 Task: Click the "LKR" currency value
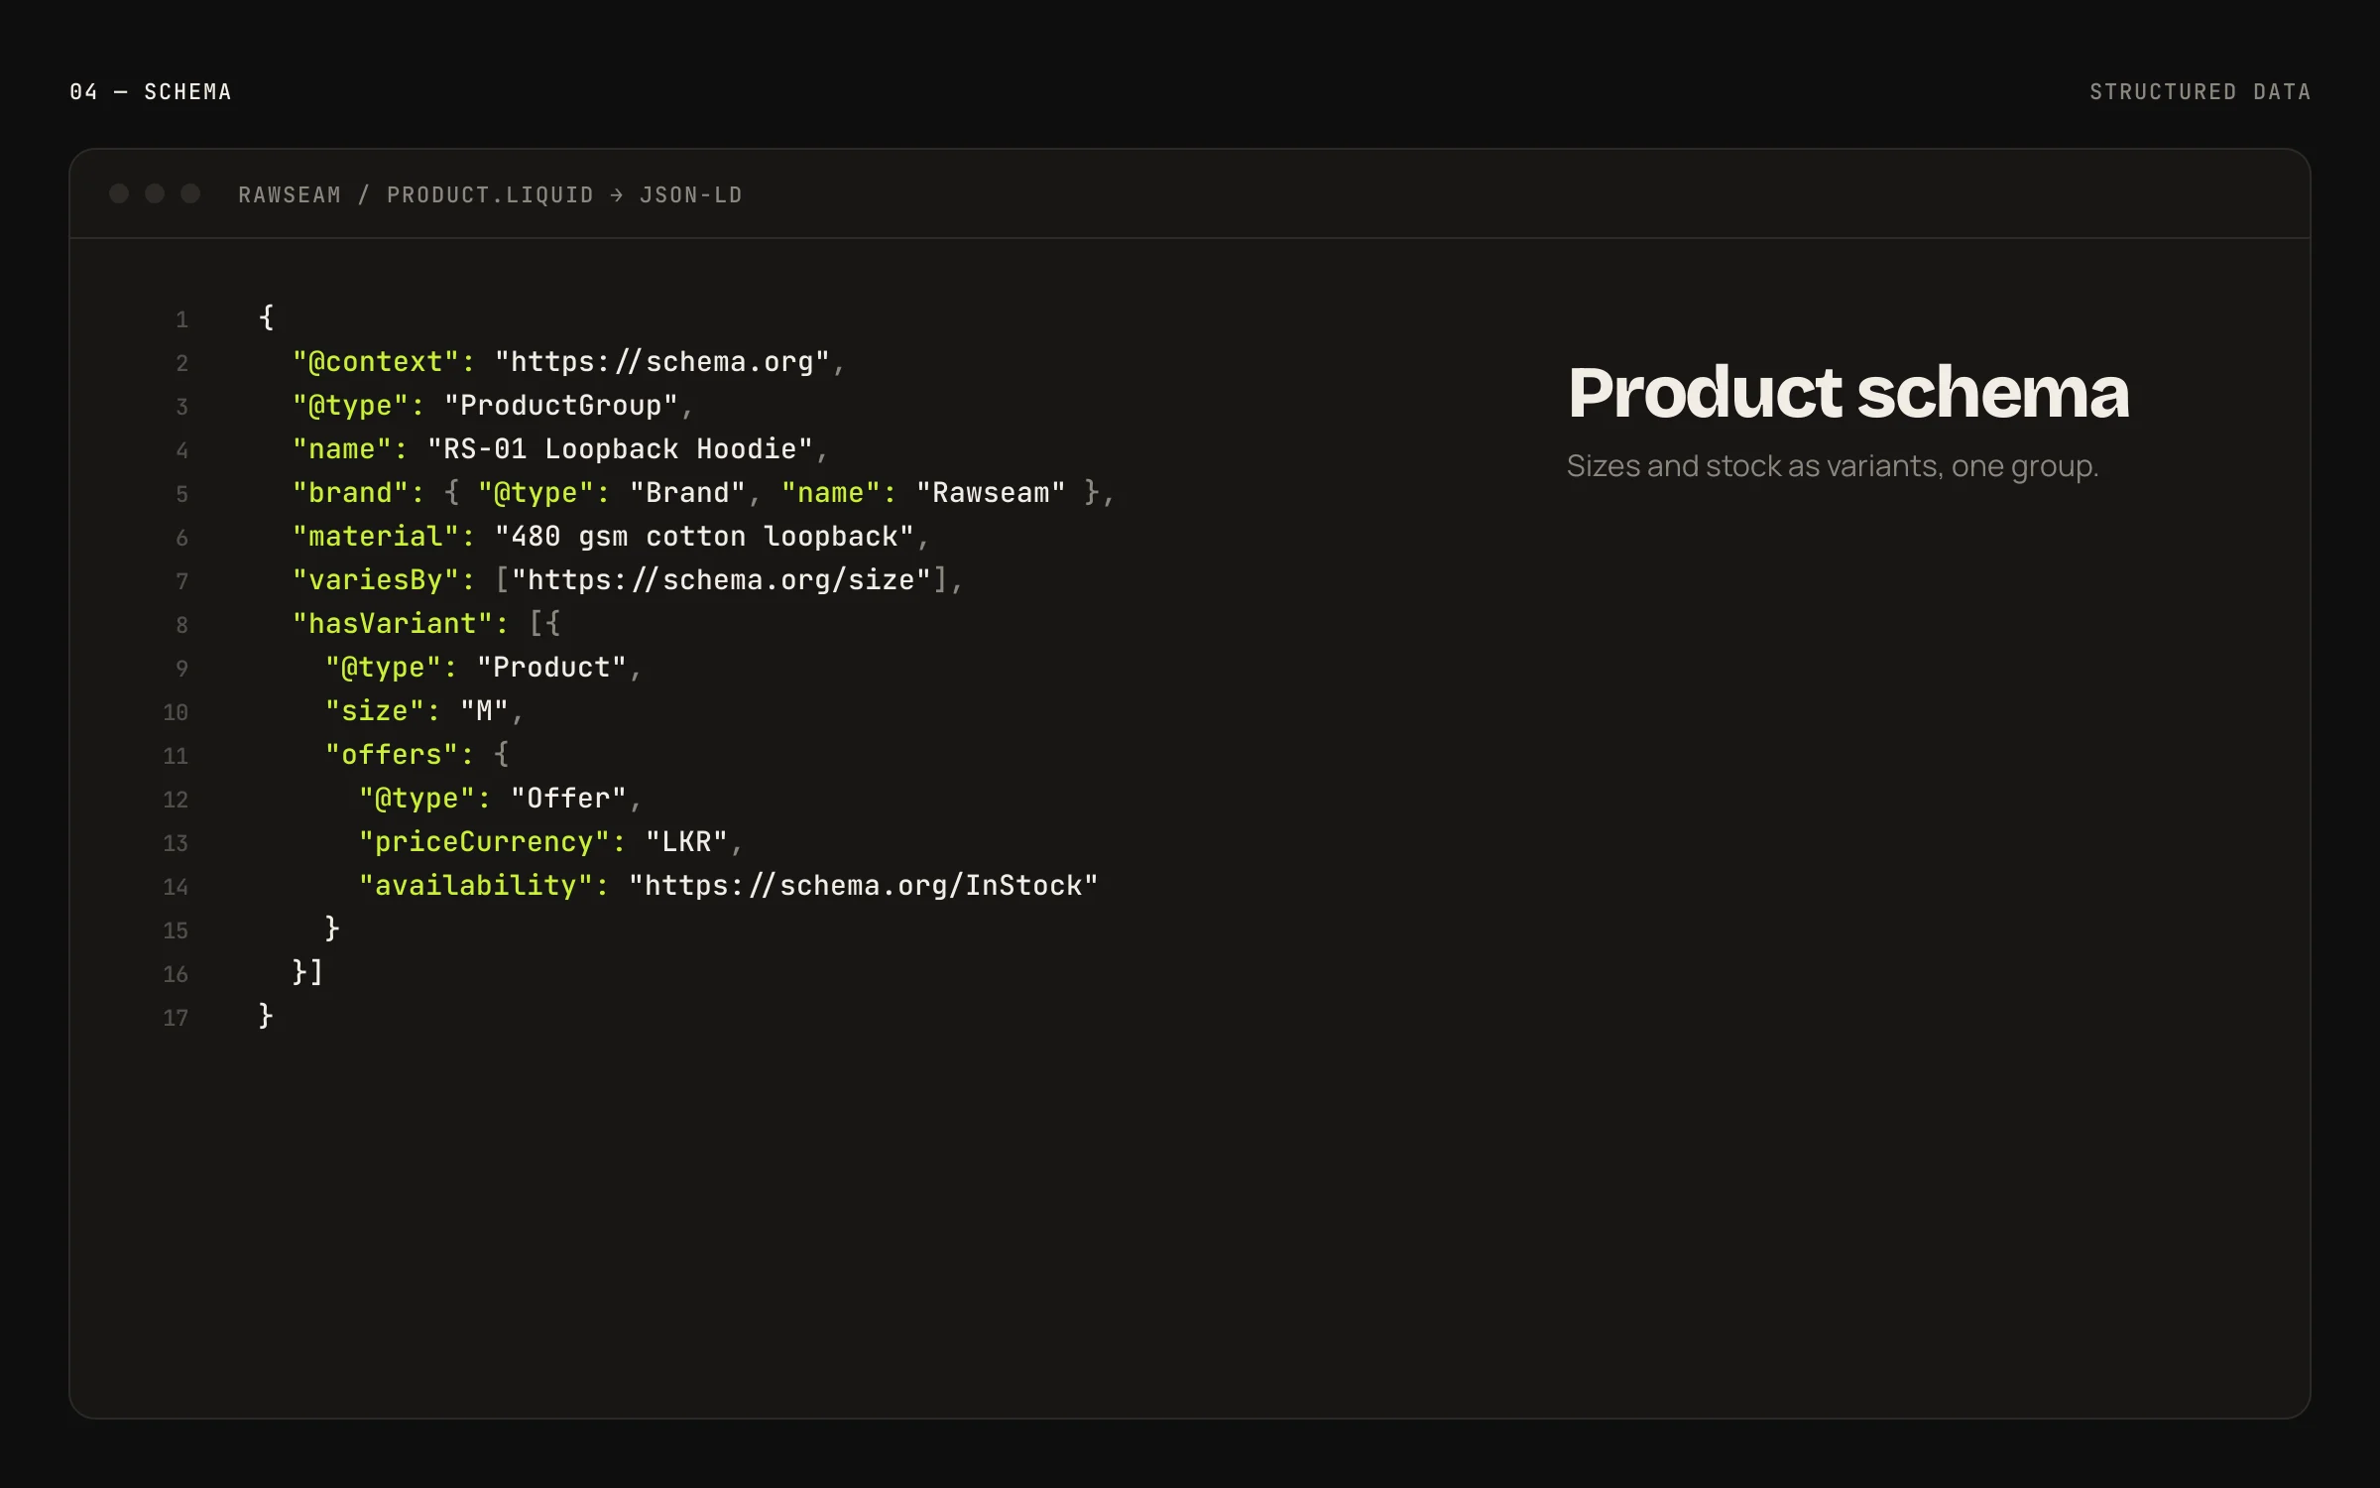pyautogui.click(x=686, y=842)
